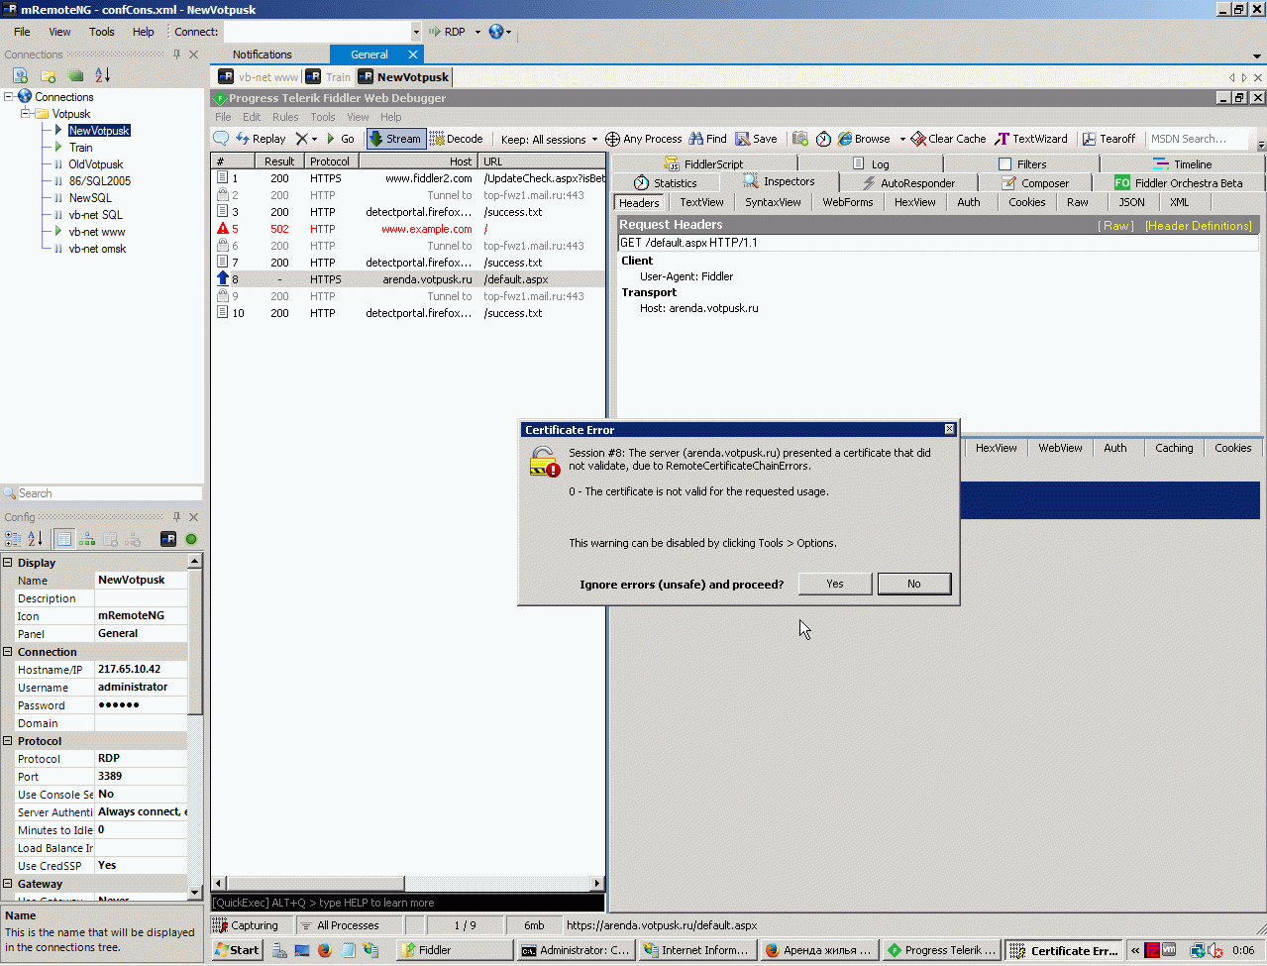Click the Remove sessions X icon in Fiddler
Viewport: 1267px width, 966px height.
301,139
